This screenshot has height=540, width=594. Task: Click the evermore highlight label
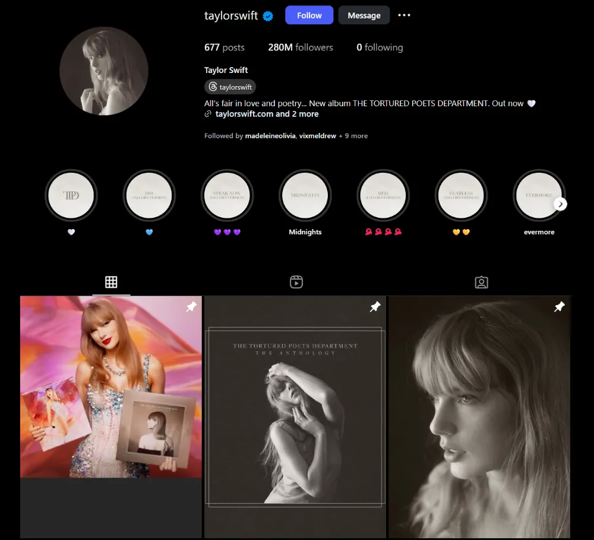[539, 232]
